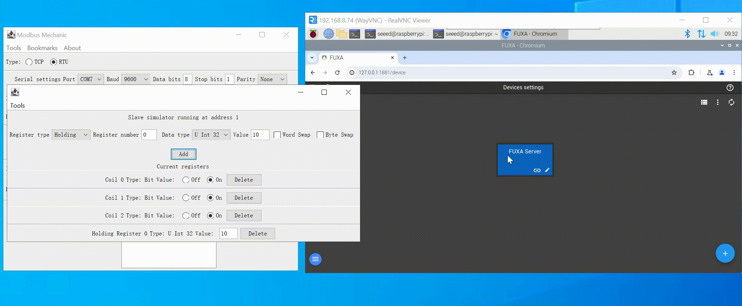Set Coil 0 to On
Viewport: 742px width, 306px height.
[210, 180]
